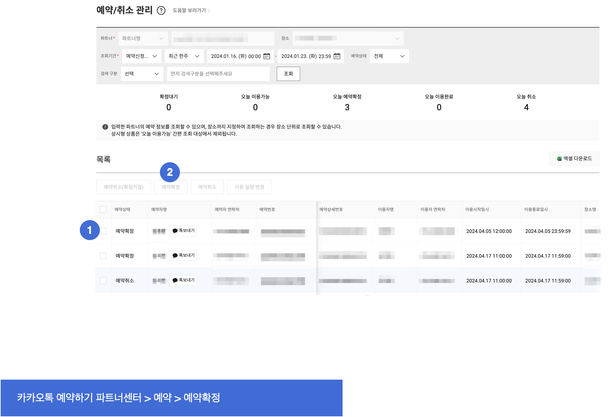Open the 최근 한주 period dropdown
609x417 pixels.
pyautogui.click(x=184, y=56)
